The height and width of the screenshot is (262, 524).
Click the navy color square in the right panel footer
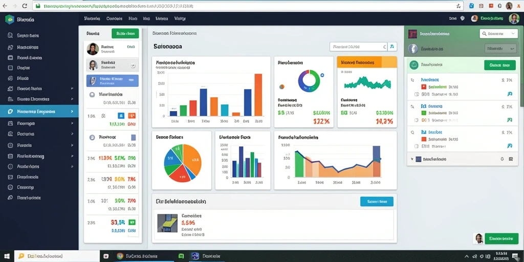(x=419, y=160)
